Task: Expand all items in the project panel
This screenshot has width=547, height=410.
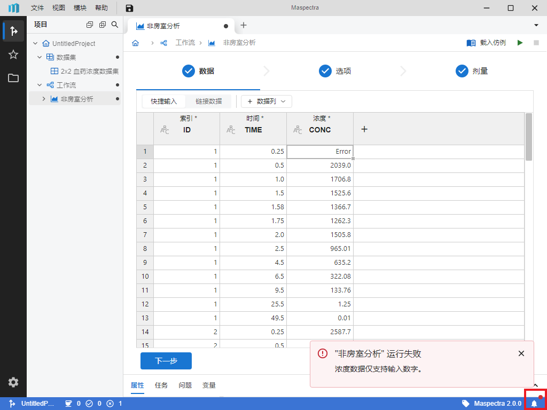Action: tap(103, 25)
